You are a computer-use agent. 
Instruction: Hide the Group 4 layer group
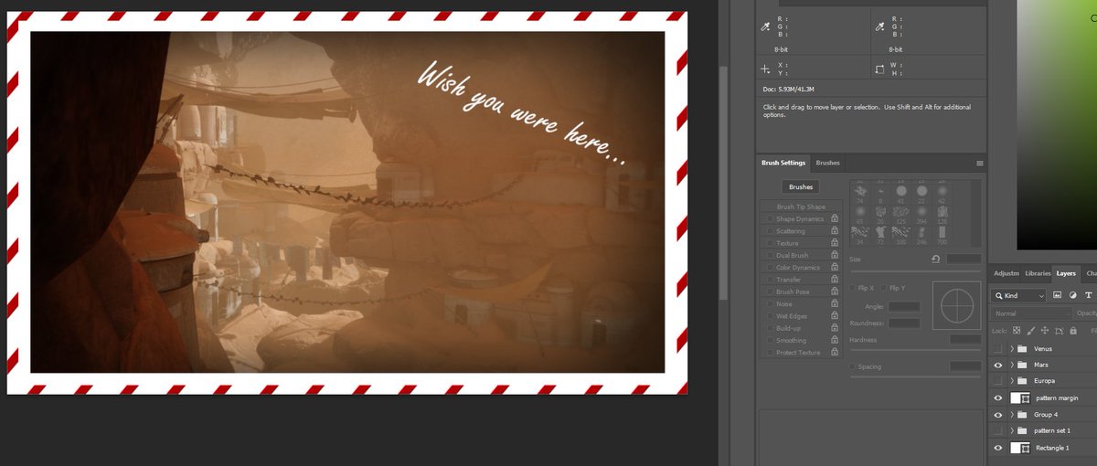pos(997,414)
